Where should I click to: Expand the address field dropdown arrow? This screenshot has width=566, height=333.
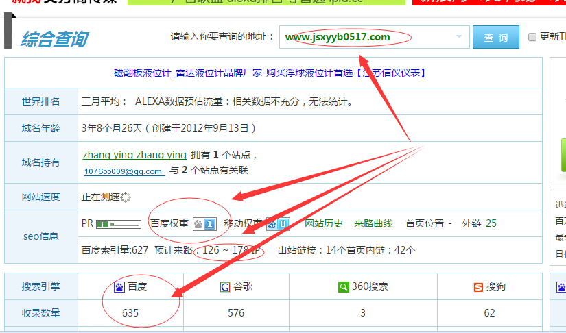coord(459,37)
